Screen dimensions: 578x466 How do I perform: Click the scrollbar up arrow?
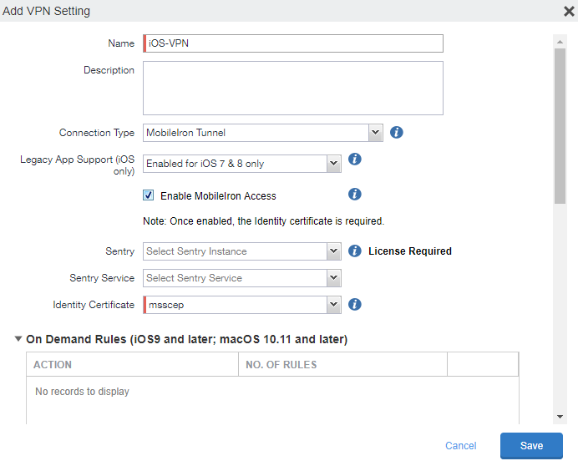pos(560,42)
